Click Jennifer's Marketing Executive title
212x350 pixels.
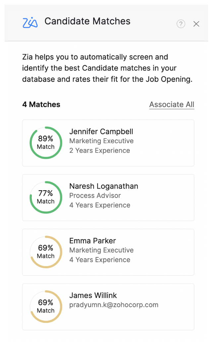pyautogui.click(x=101, y=141)
